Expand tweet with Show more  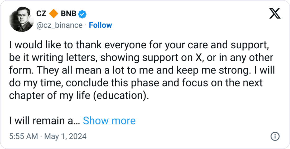[109, 121]
